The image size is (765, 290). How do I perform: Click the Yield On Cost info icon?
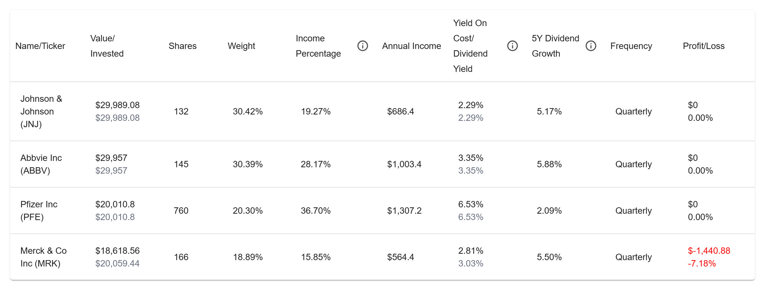pos(512,46)
